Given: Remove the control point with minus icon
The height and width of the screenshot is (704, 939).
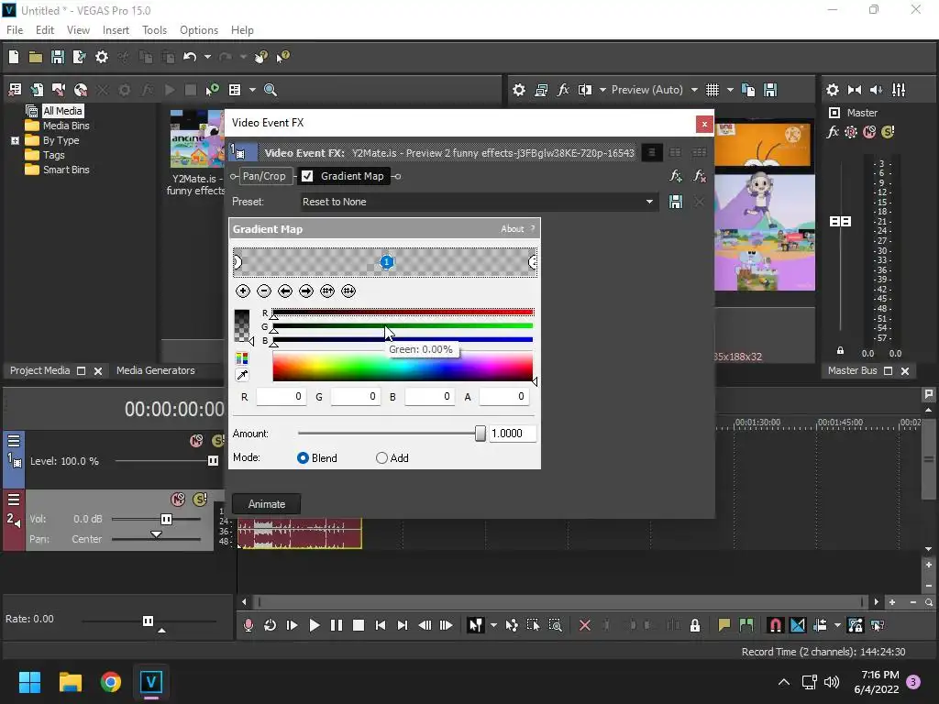Looking at the screenshot, I should (263, 291).
